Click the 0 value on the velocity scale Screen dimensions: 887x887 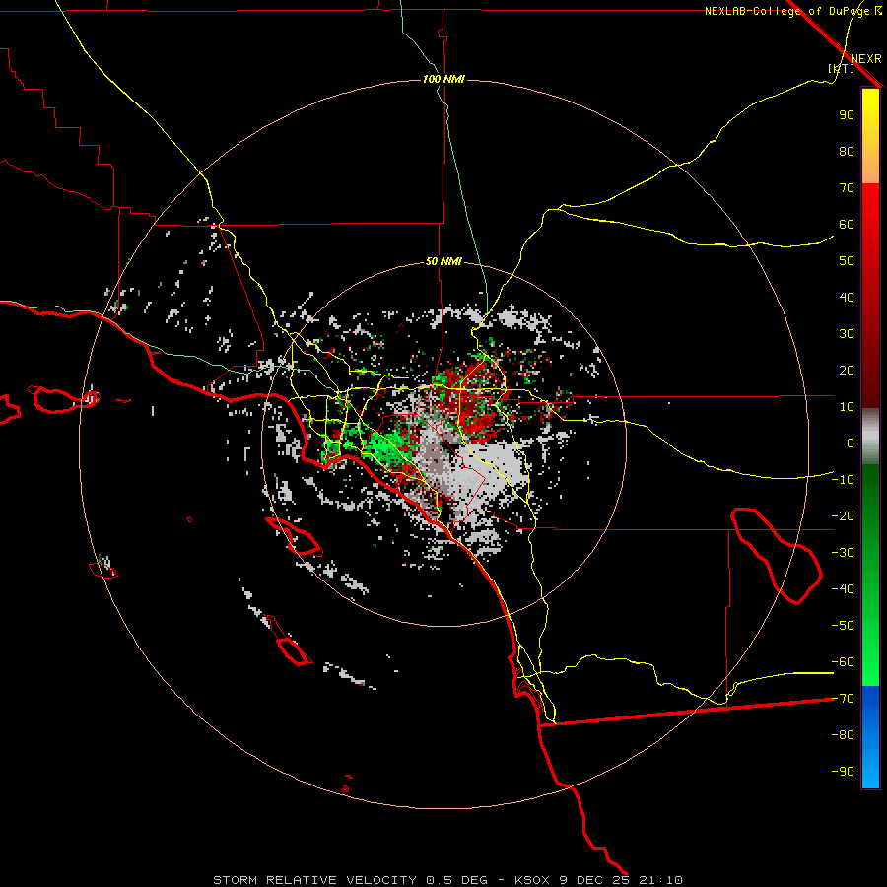coord(851,443)
